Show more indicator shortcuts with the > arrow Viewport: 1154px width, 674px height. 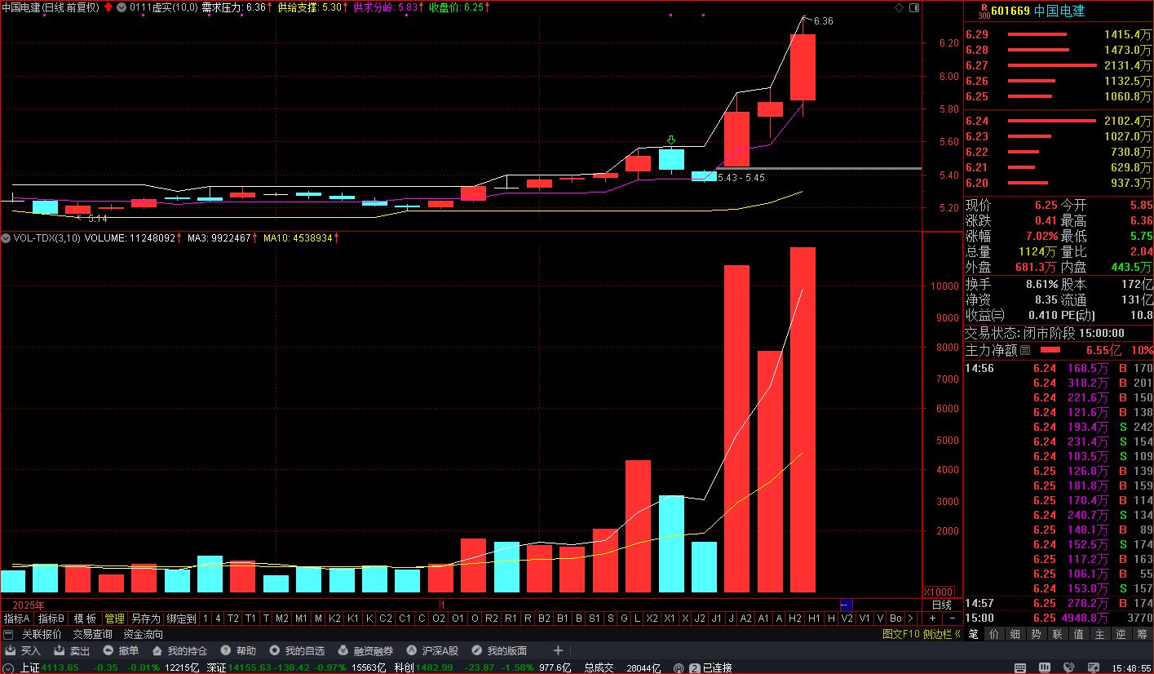pos(910,619)
